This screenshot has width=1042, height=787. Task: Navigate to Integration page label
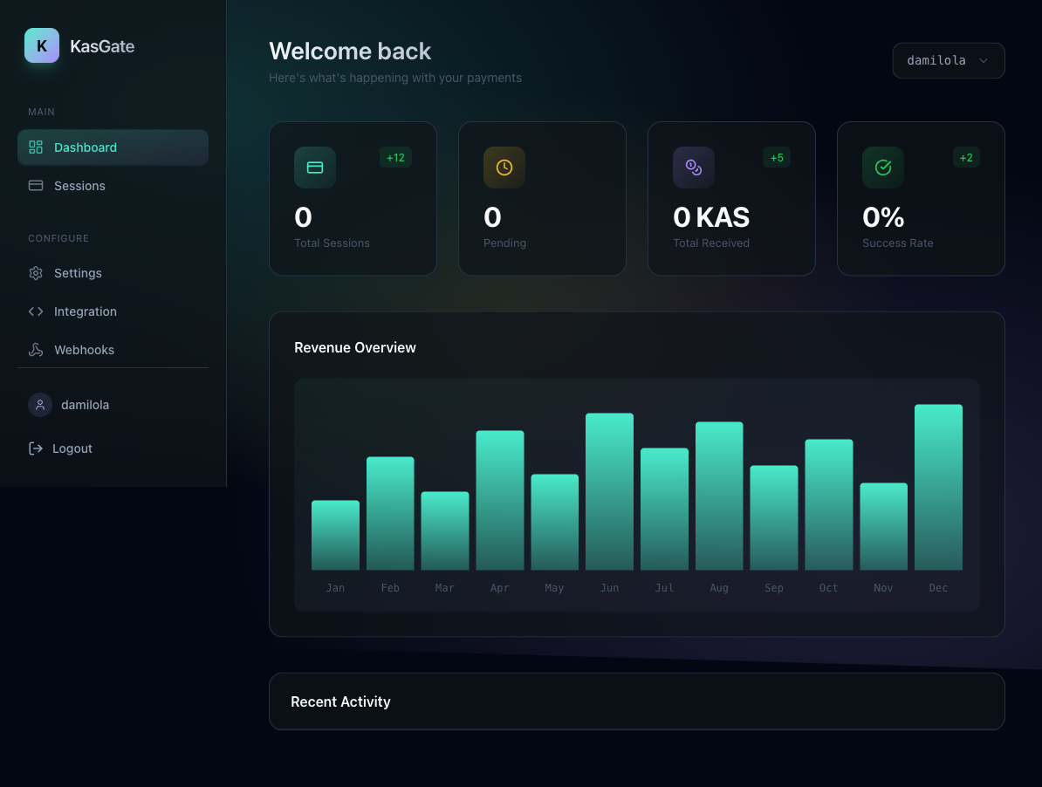coord(85,311)
